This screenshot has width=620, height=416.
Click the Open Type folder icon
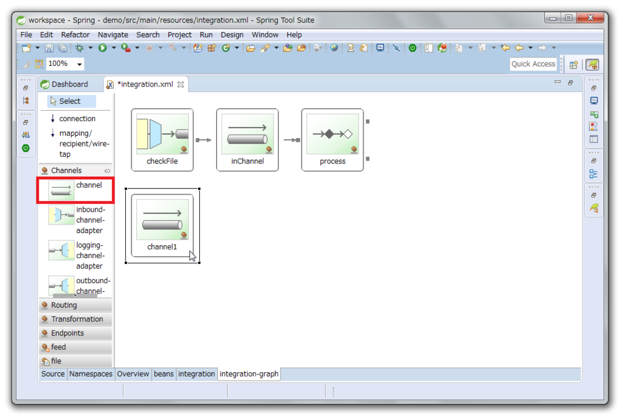(250, 48)
